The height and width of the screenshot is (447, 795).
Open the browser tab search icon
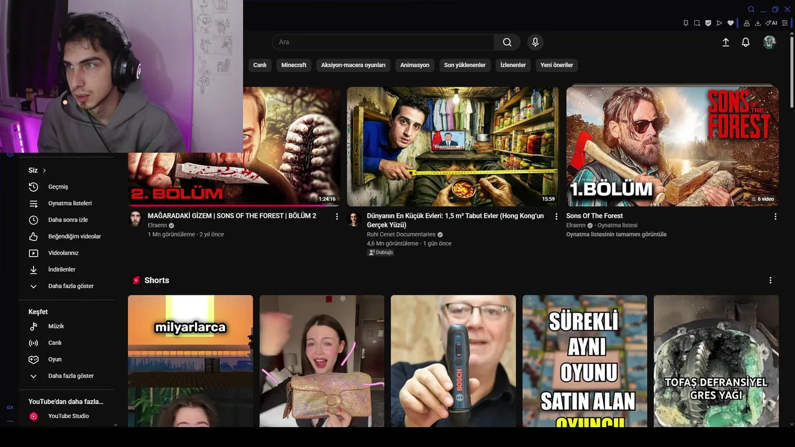coord(751,9)
